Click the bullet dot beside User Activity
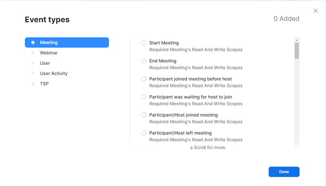This screenshot has height=186, width=326. tap(33, 73)
